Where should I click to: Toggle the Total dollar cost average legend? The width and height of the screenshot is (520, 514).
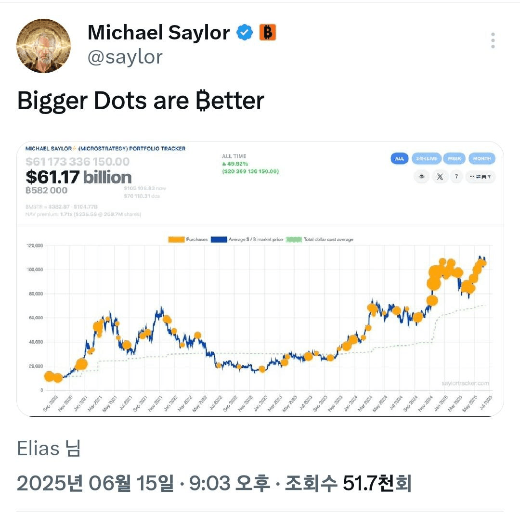[x=320, y=239]
